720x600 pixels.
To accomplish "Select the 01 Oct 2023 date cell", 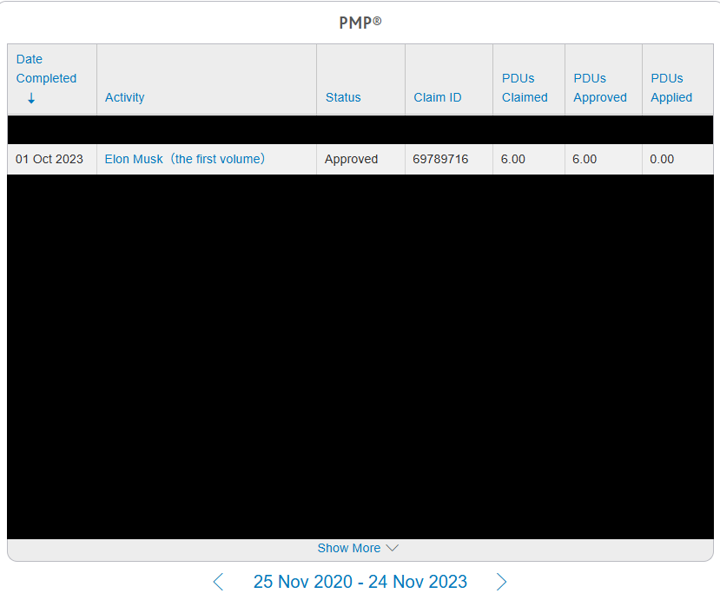I will point(50,159).
